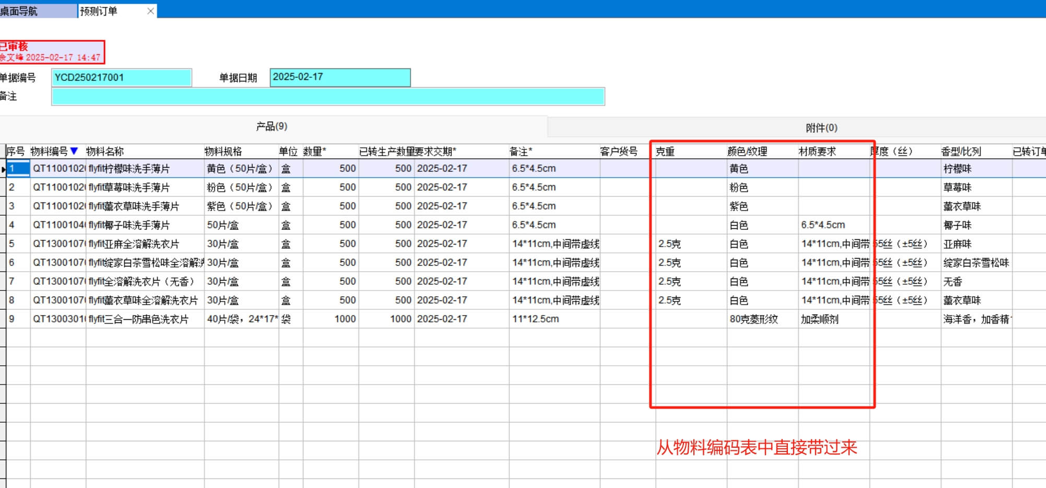Click the 物料编号 sort arrow icon
Viewport: 1046px width, 488px height.
click(x=74, y=151)
